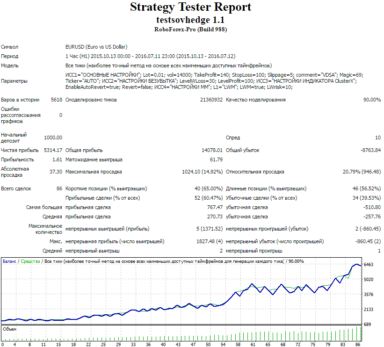Image resolution: width=384 pixels, height=347 pixels.
Task: Click 'Баров в истории' label
Action: pos(20,100)
